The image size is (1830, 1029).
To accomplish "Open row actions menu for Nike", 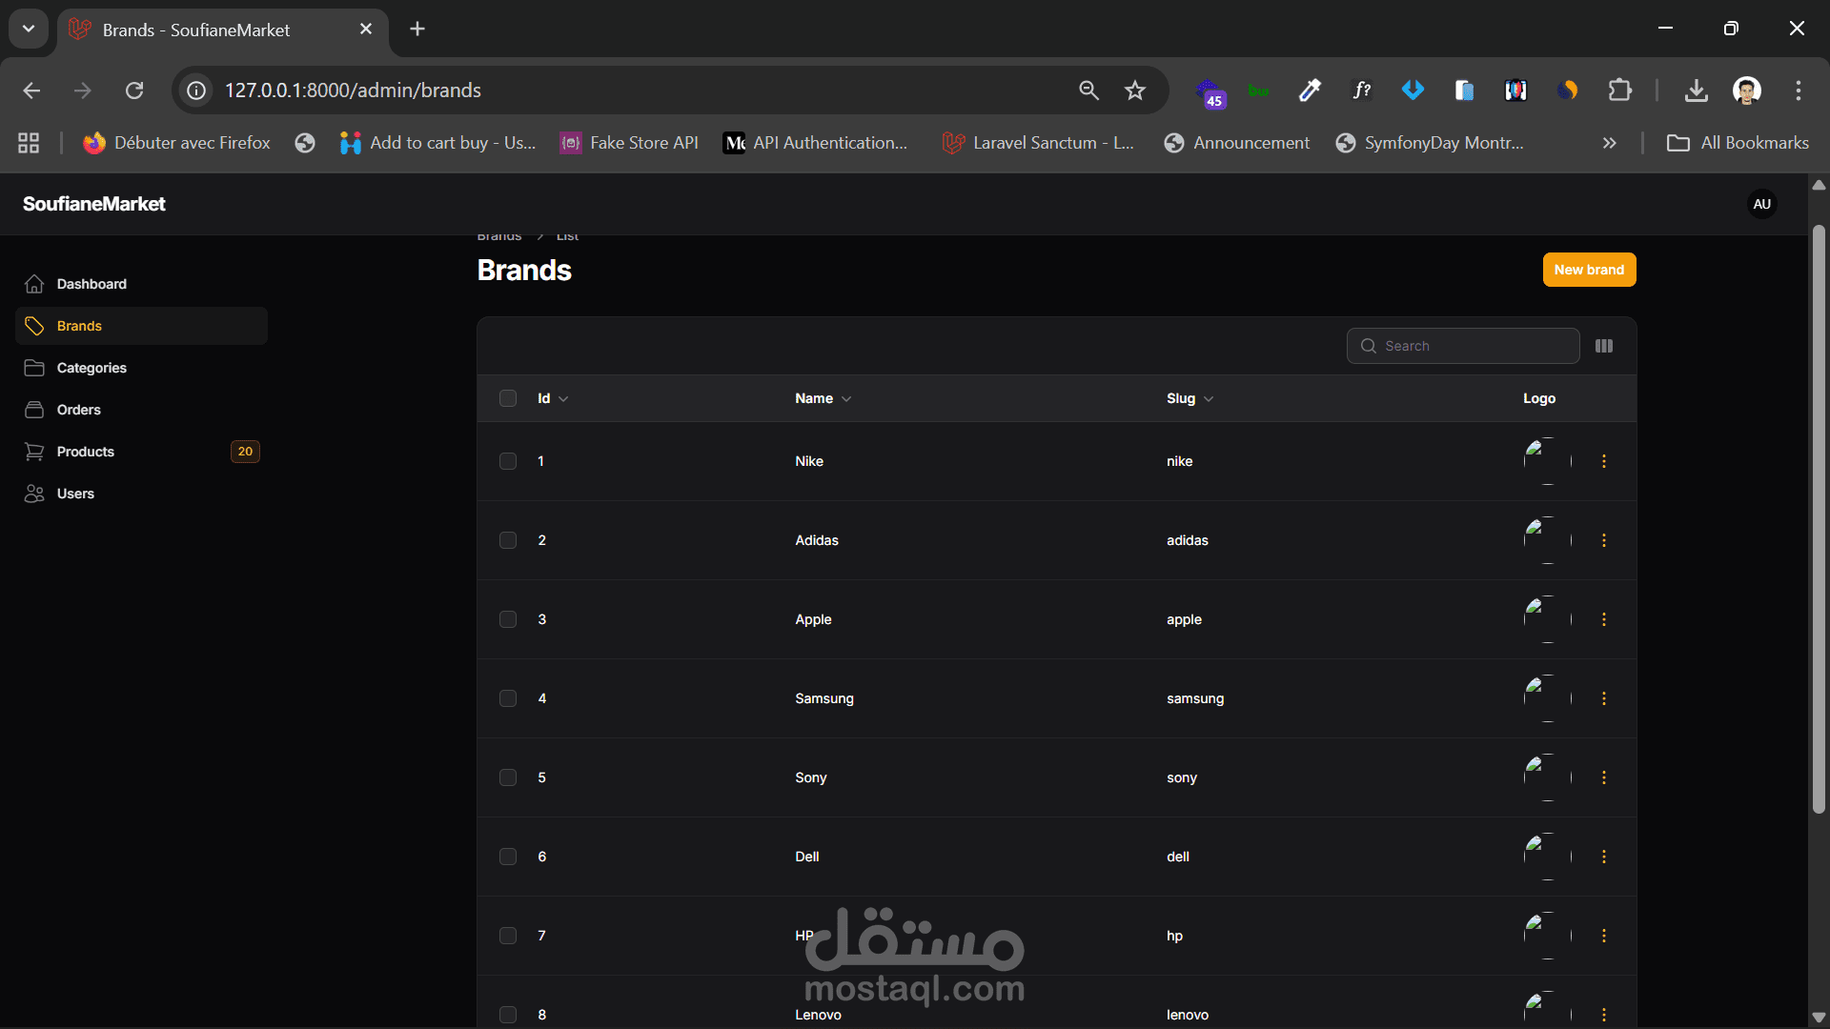I will tap(1604, 461).
